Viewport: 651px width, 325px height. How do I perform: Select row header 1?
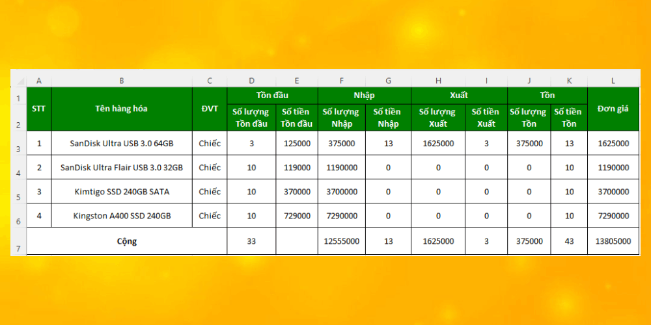click(x=18, y=96)
